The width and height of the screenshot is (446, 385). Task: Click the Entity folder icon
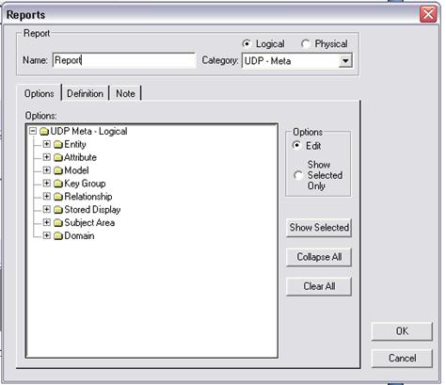58,145
